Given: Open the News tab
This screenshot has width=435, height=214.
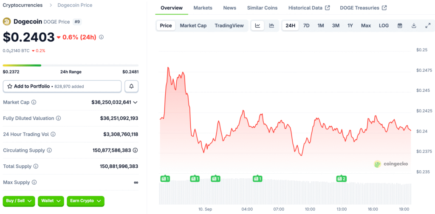Looking at the screenshot, I should (x=230, y=8).
